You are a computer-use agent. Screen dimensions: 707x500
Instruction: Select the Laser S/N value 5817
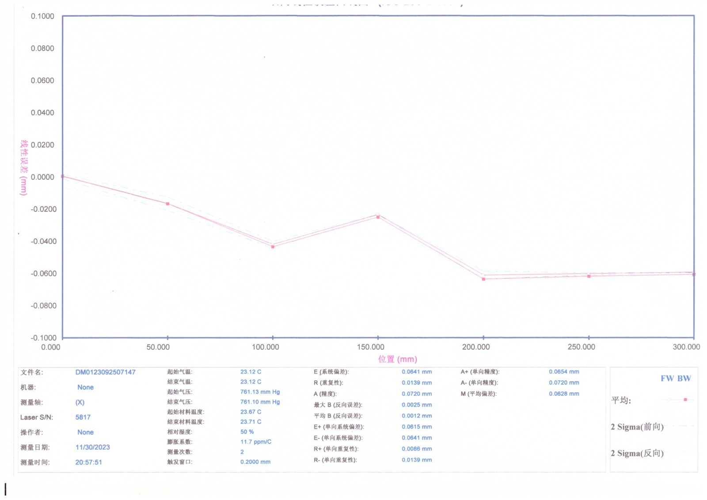point(83,417)
